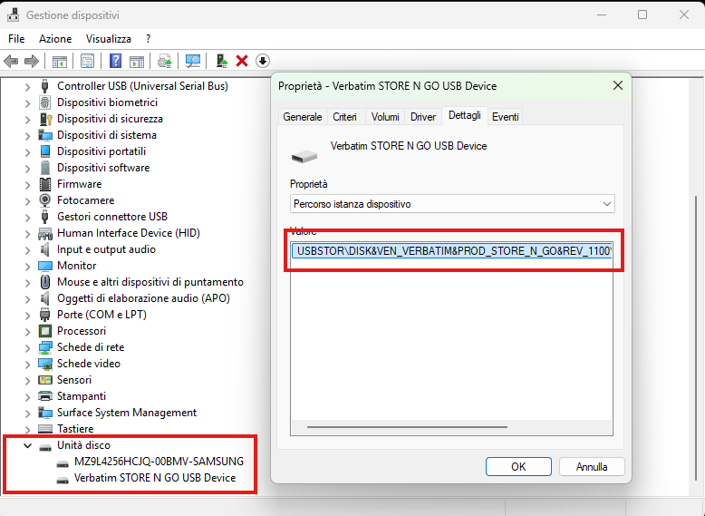
Task: Click the back arrow in toolbar
Action: [x=11, y=61]
